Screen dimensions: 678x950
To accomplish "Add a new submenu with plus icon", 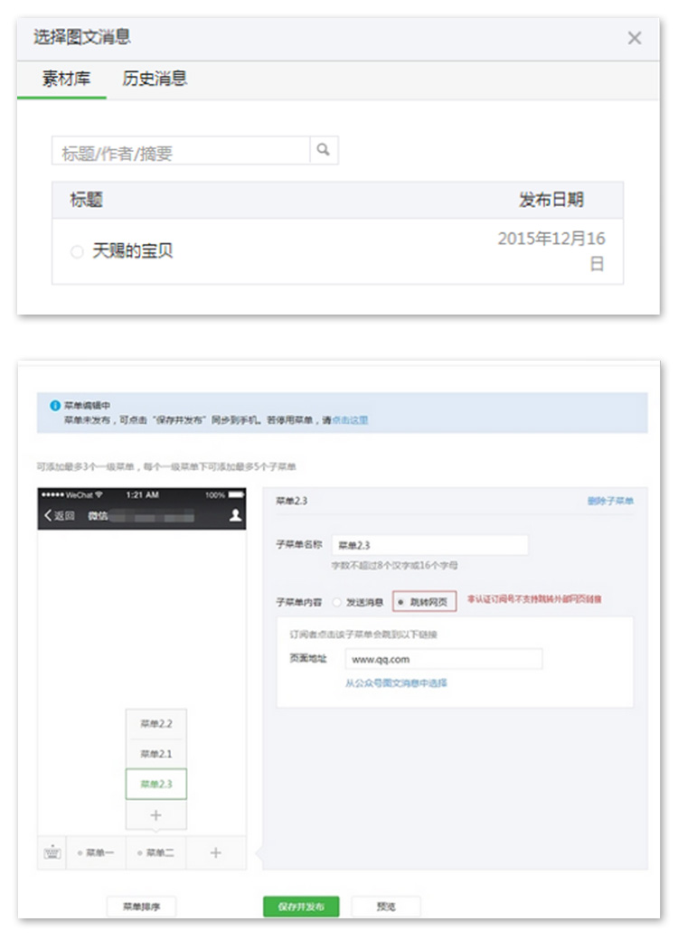I will pos(155,815).
